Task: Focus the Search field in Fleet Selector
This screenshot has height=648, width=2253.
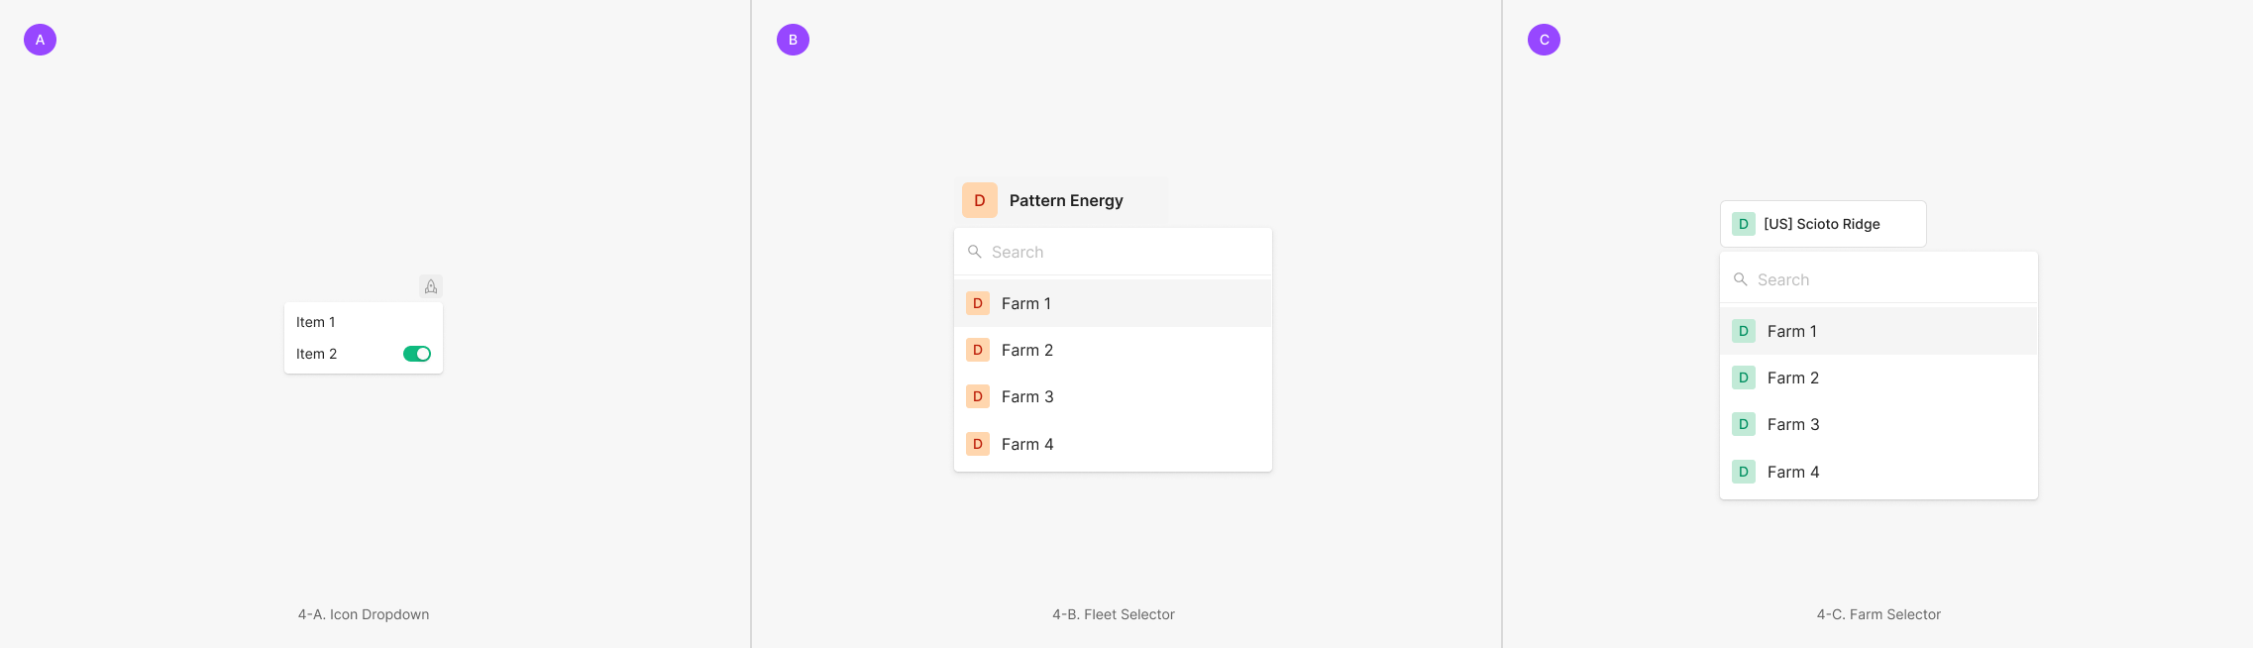Action: click(x=1120, y=252)
